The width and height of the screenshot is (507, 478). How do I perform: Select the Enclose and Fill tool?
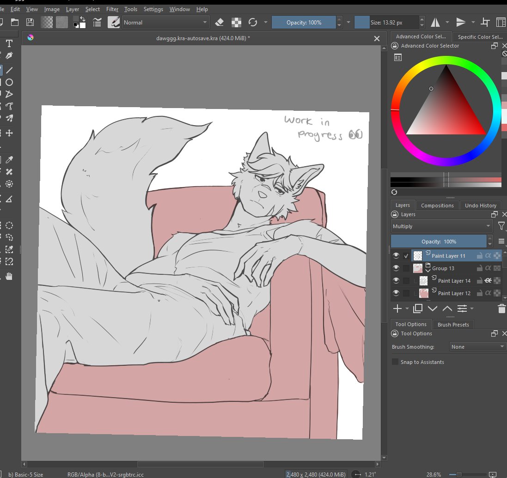[x=9, y=184]
